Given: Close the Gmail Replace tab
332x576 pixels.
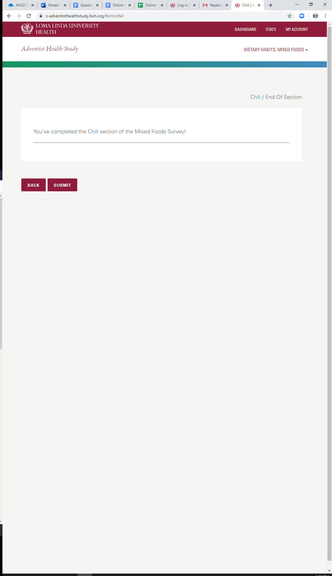Looking at the screenshot, I should tap(227, 5).
